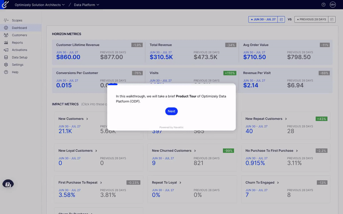
Task: Click the +110% Visits change badge
Action: 230,73
